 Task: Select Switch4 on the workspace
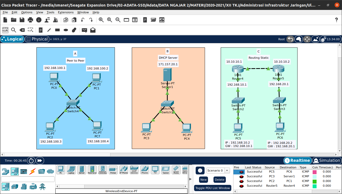tap(73, 103)
